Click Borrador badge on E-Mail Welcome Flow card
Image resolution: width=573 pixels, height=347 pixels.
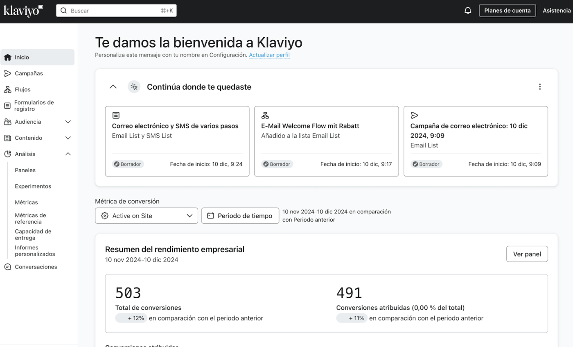coord(277,164)
